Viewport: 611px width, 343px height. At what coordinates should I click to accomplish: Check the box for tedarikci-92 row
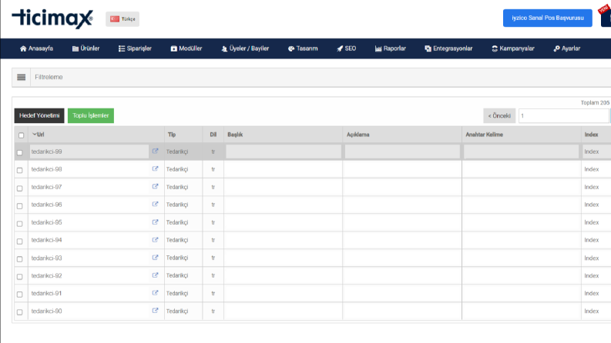[x=20, y=277]
